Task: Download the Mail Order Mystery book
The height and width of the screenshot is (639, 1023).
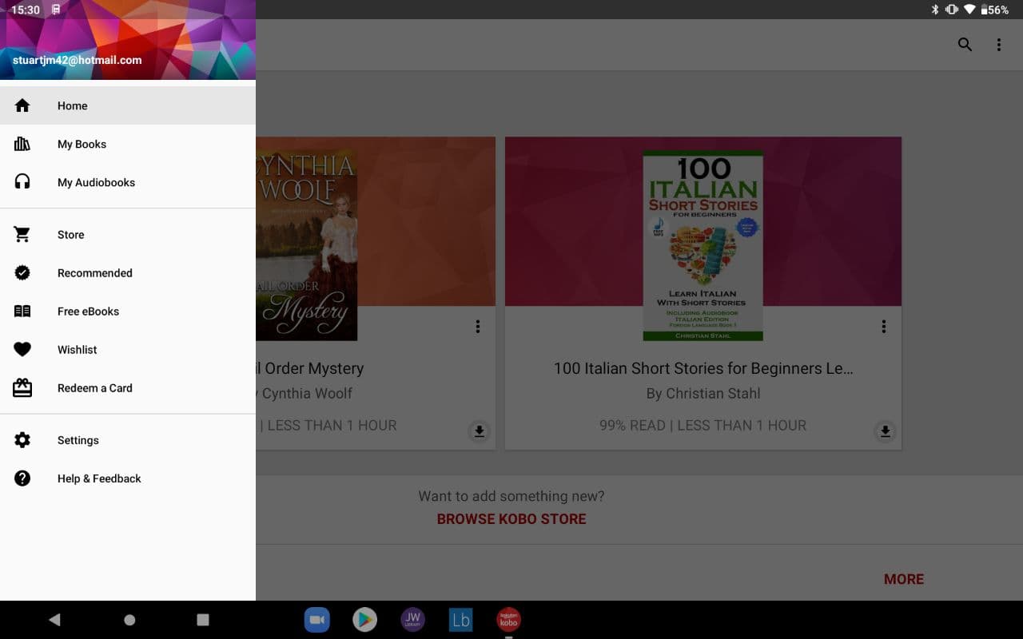Action: pos(479,431)
